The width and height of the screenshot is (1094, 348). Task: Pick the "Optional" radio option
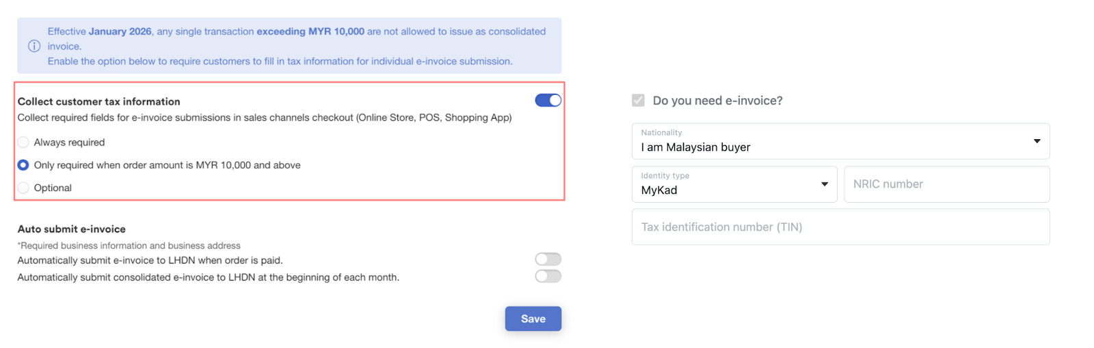pyautogui.click(x=23, y=188)
